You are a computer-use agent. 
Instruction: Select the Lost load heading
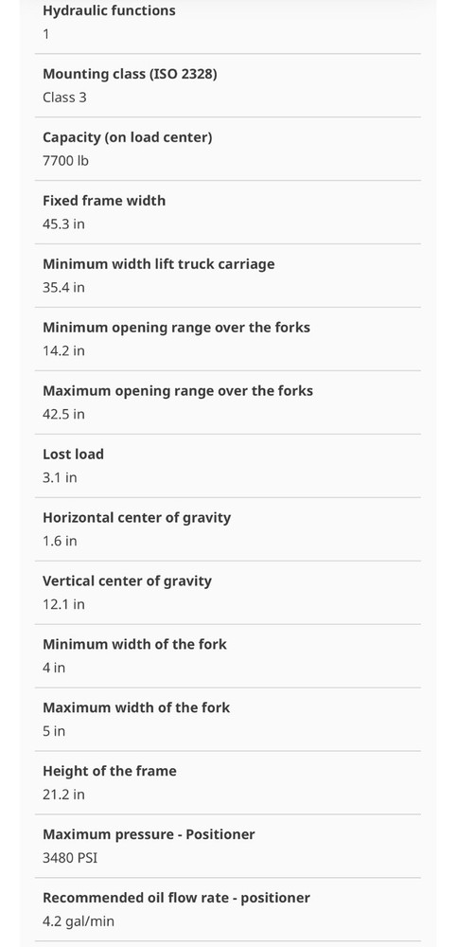(x=73, y=455)
